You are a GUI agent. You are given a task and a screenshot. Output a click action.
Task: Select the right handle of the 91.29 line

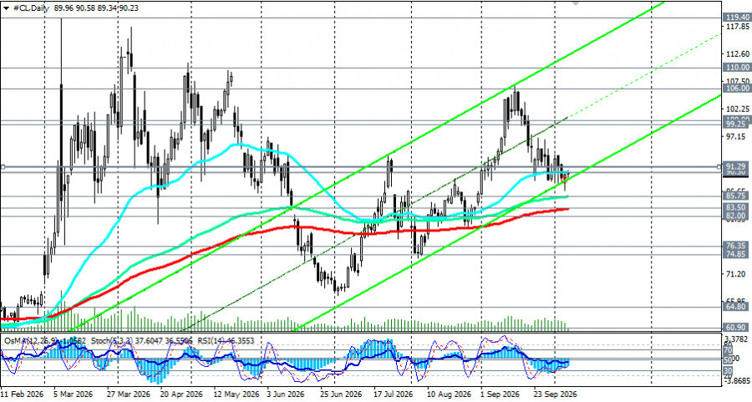pyautogui.click(x=719, y=167)
